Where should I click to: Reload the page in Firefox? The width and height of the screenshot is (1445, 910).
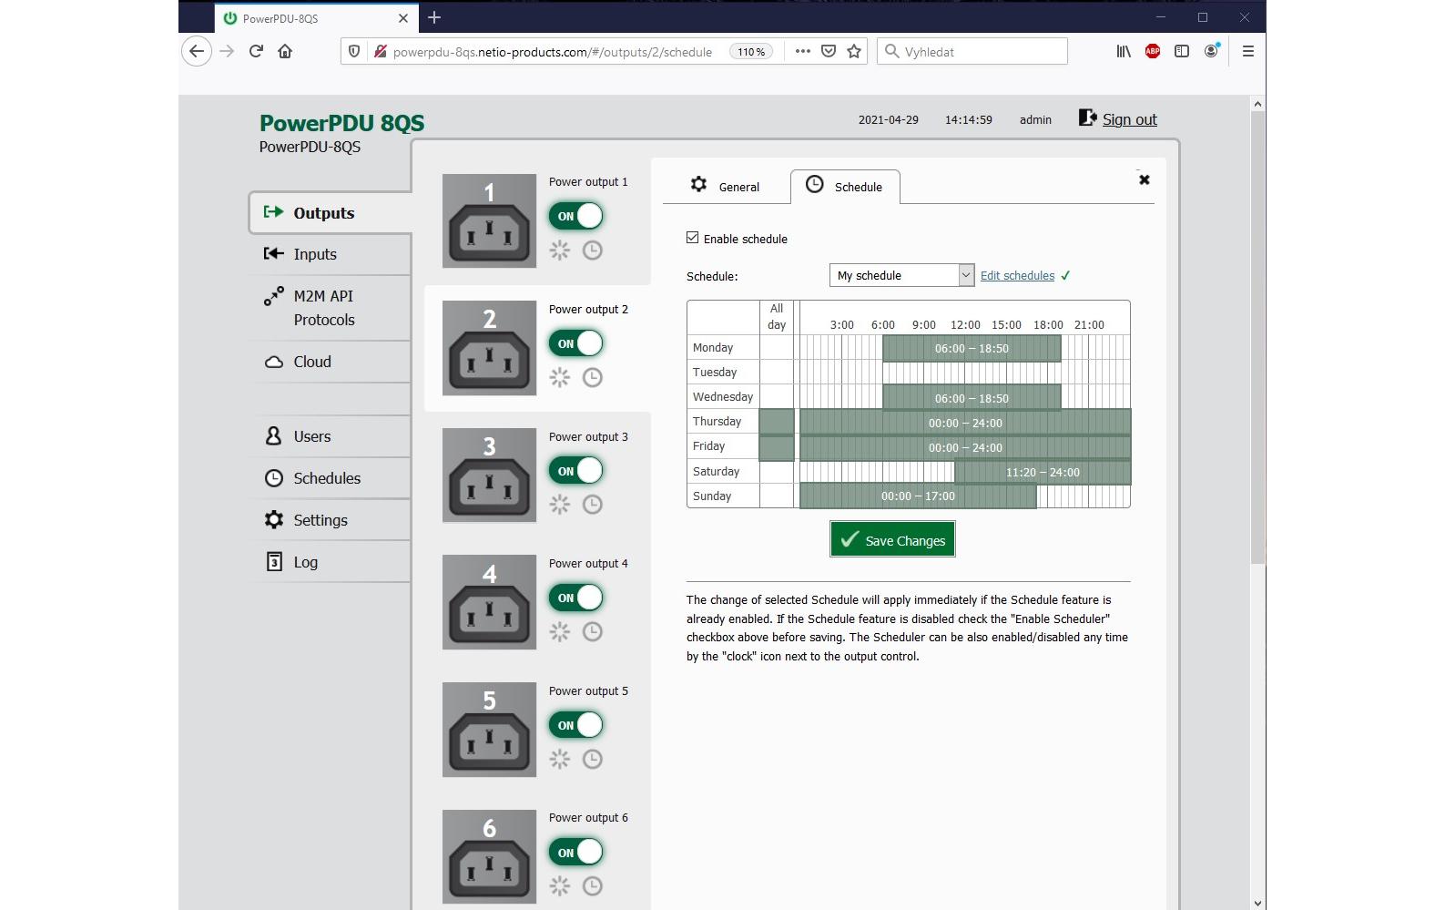click(x=256, y=51)
